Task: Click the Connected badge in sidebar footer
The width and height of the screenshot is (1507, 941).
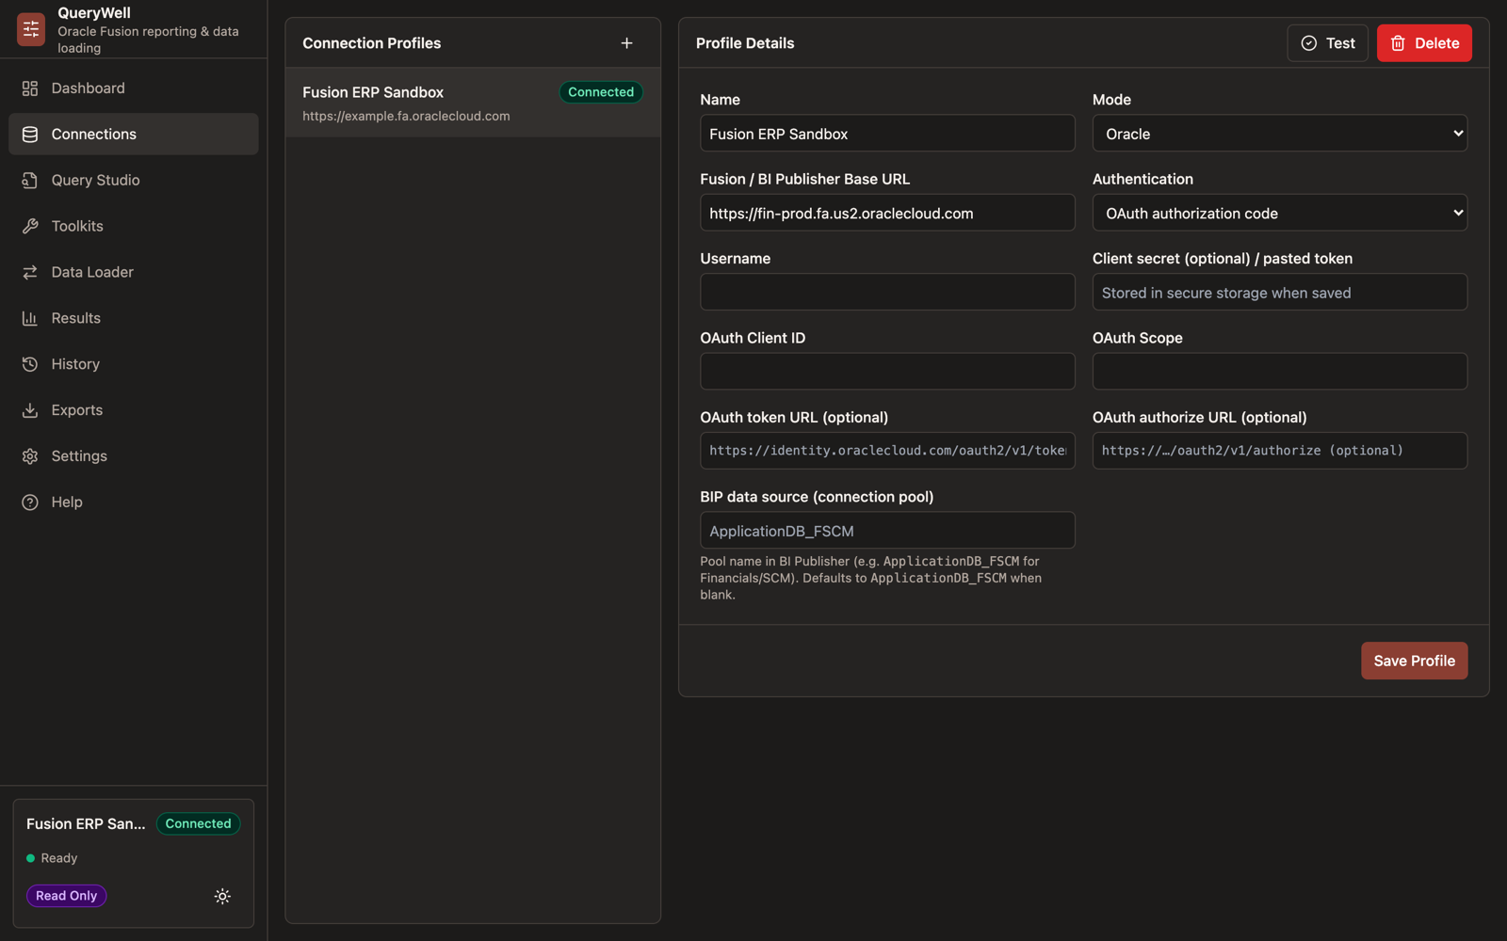Action: point(198,824)
